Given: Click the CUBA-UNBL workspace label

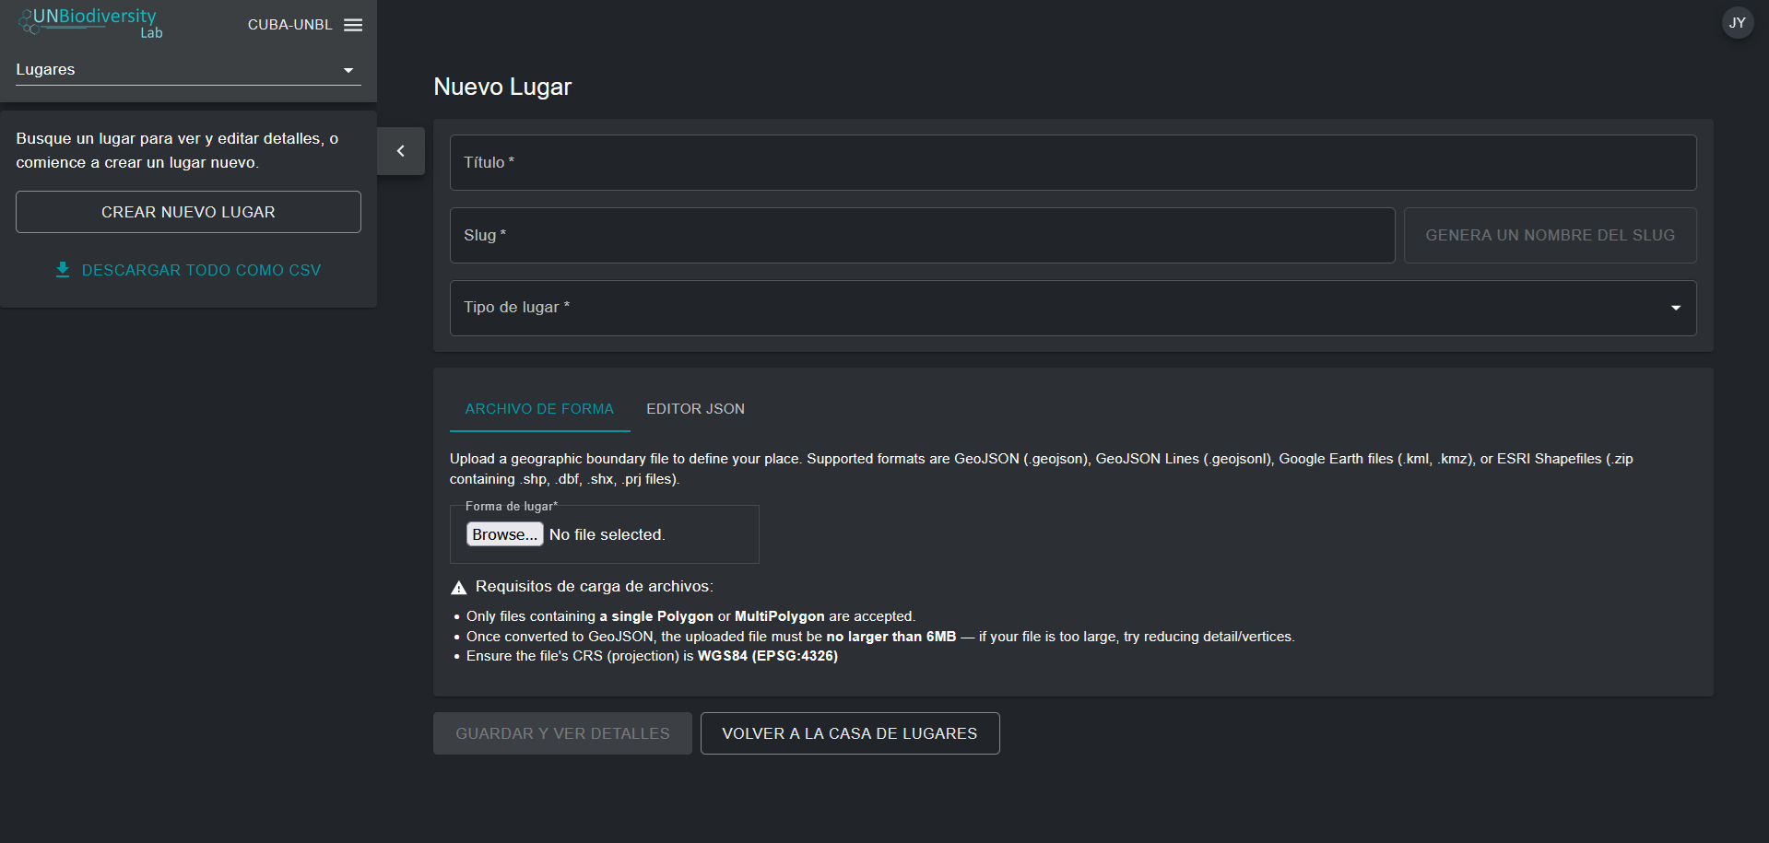Looking at the screenshot, I should 289,25.
